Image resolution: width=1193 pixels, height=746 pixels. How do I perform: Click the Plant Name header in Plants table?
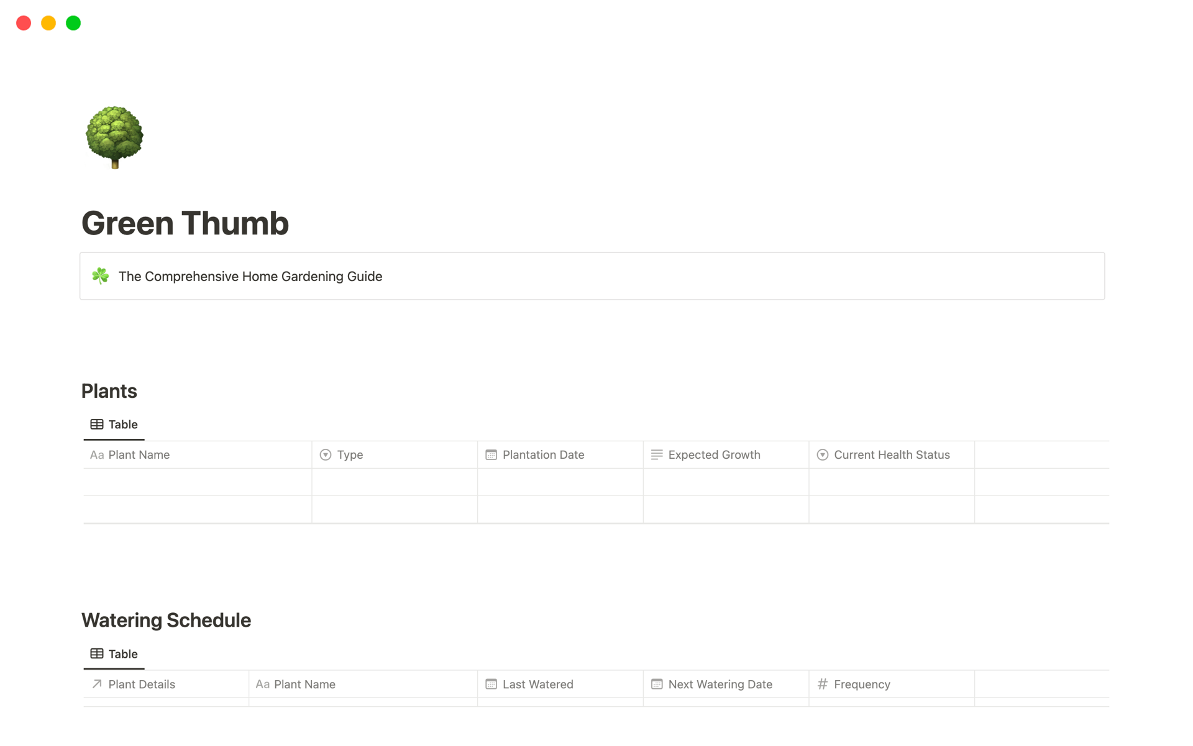pyautogui.click(x=139, y=455)
